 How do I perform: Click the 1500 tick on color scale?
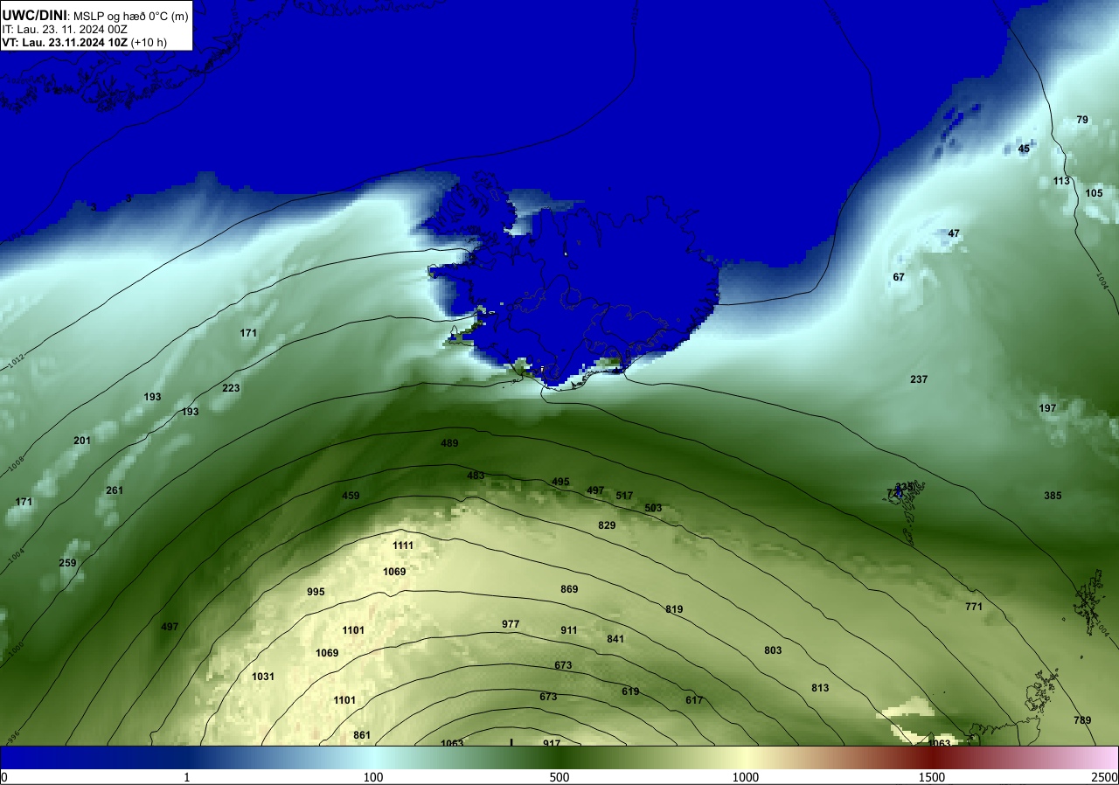click(x=932, y=777)
